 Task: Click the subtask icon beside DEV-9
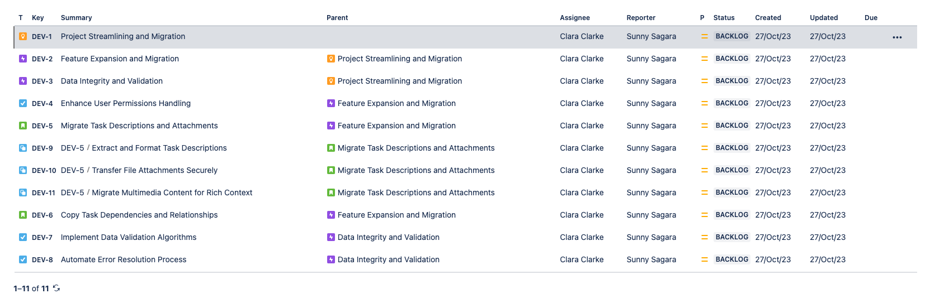point(23,148)
